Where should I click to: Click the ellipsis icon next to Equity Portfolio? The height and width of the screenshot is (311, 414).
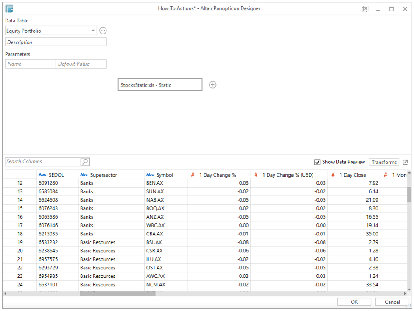(103, 31)
